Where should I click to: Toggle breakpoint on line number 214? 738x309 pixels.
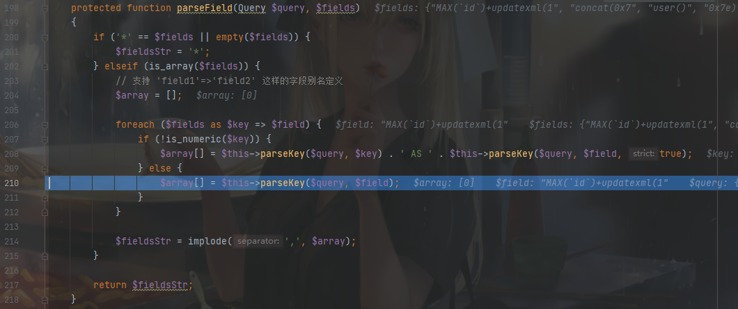tap(11, 242)
